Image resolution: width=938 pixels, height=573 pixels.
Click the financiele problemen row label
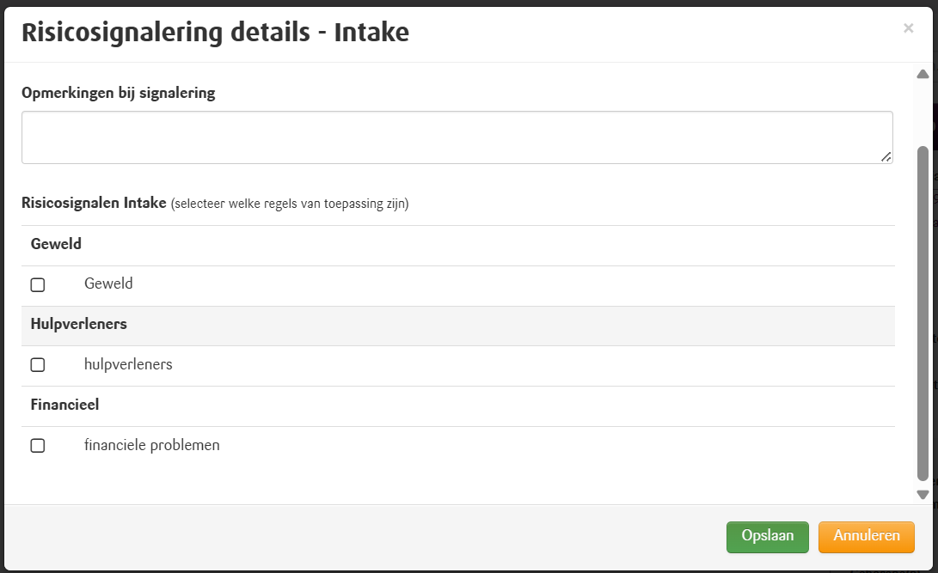click(152, 445)
